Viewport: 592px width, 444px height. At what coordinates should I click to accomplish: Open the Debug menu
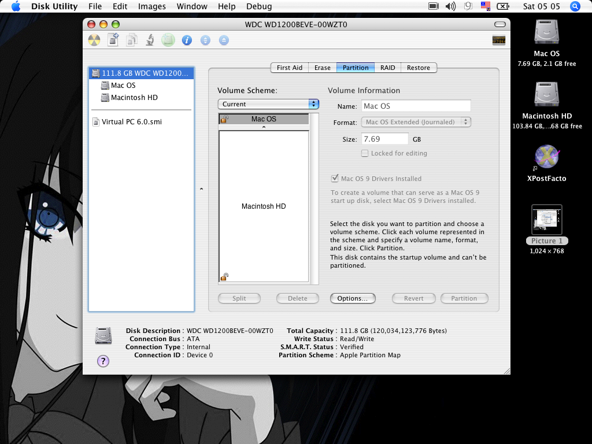point(259,6)
